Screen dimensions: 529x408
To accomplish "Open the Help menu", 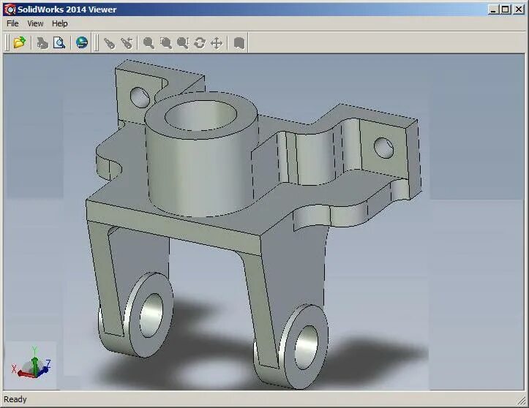I will tap(60, 23).
